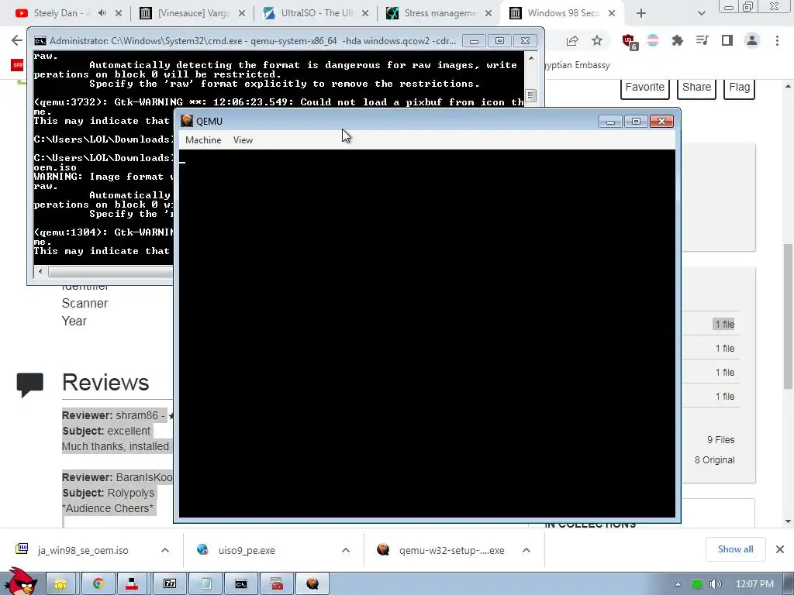
Task: Click the Reviews speech bubble icon
Action: (x=30, y=384)
